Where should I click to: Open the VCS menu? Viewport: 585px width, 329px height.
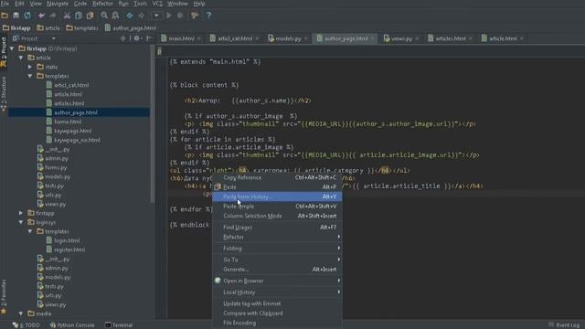[x=157, y=4]
